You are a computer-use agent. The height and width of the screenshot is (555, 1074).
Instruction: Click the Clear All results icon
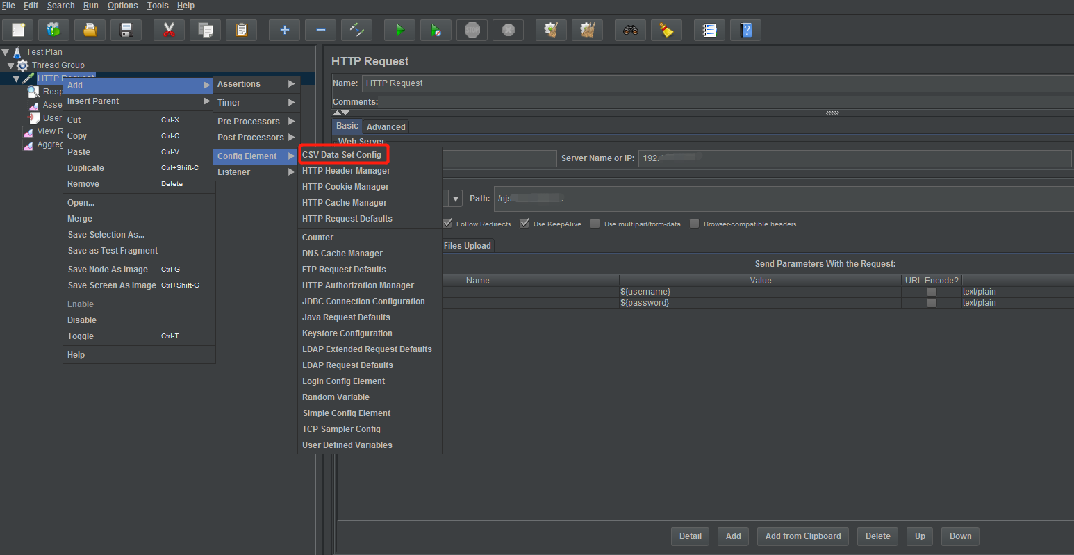click(588, 30)
